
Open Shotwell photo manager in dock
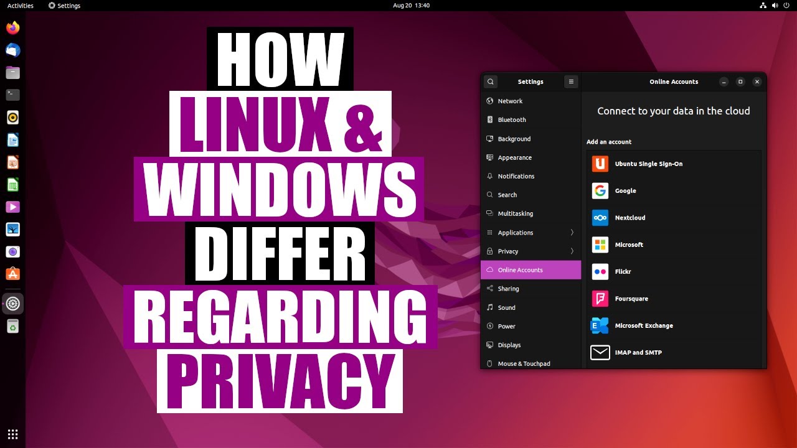tap(12, 230)
